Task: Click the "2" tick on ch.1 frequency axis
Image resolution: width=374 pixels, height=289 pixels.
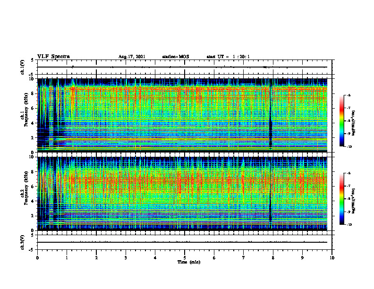Action: [x=33, y=138]
